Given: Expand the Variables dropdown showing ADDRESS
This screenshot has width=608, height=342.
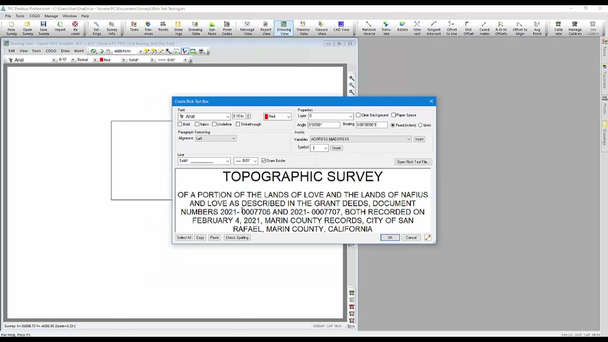Looking at the screenshot, I should pos(361,139).
